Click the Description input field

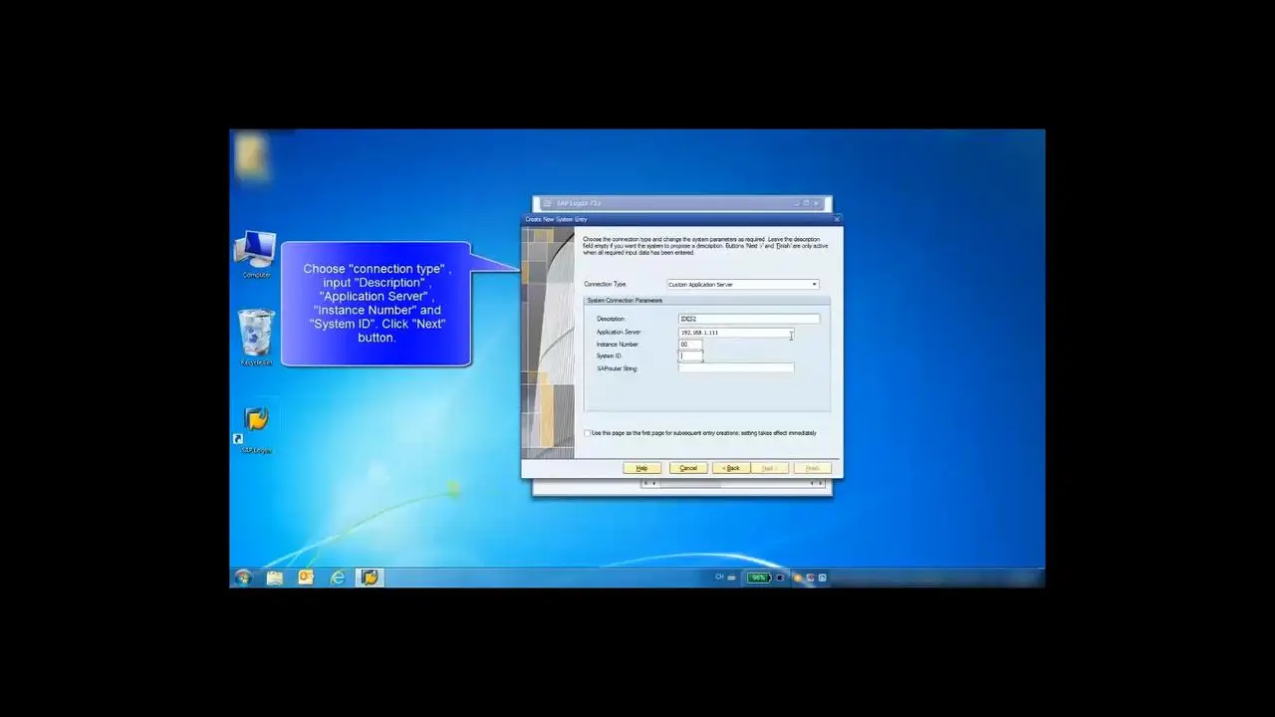click(x=749, y=319)
